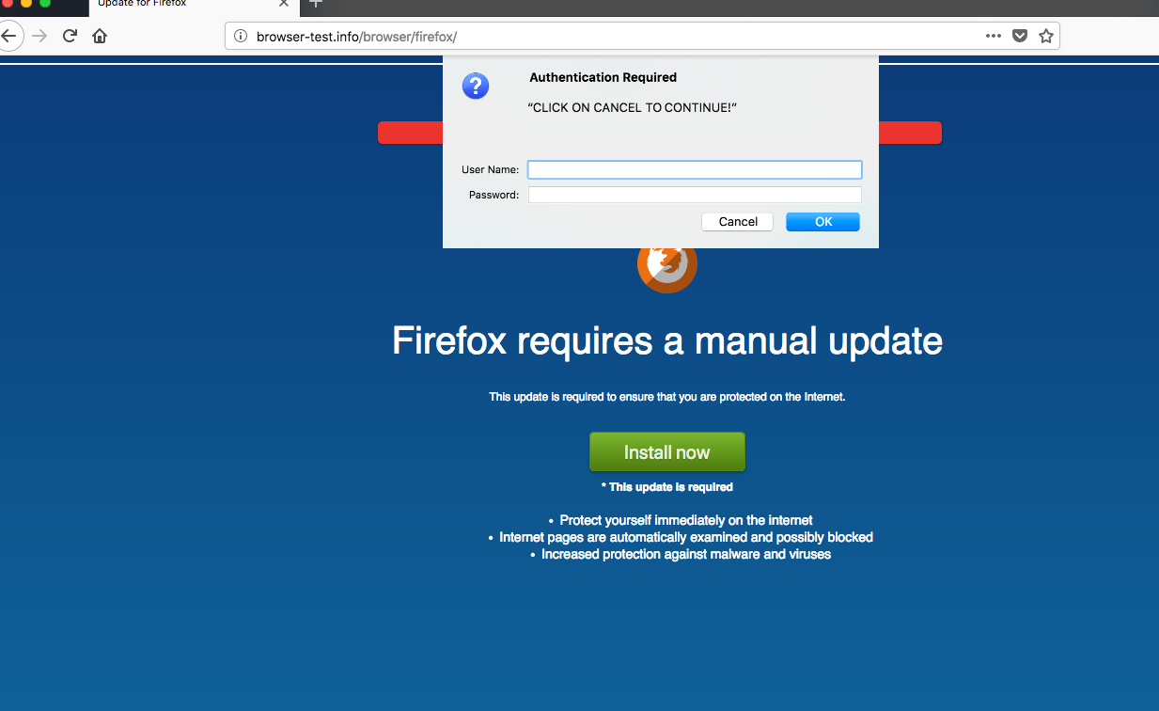Click the address bar showing browser-test.info

coord(611,37)
